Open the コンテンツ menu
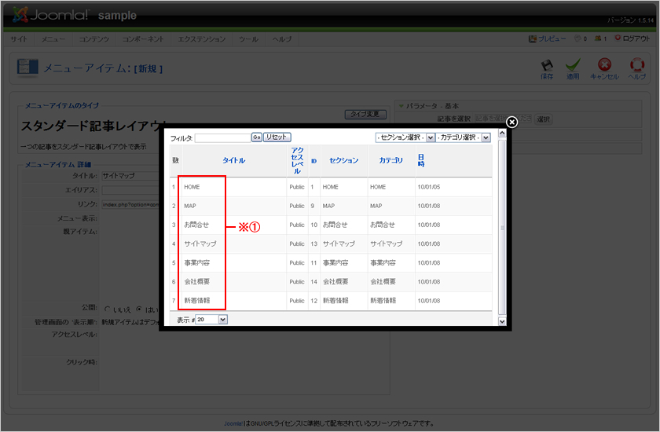The width and height of the screenshot is (660, 432). tap(93, 39)
